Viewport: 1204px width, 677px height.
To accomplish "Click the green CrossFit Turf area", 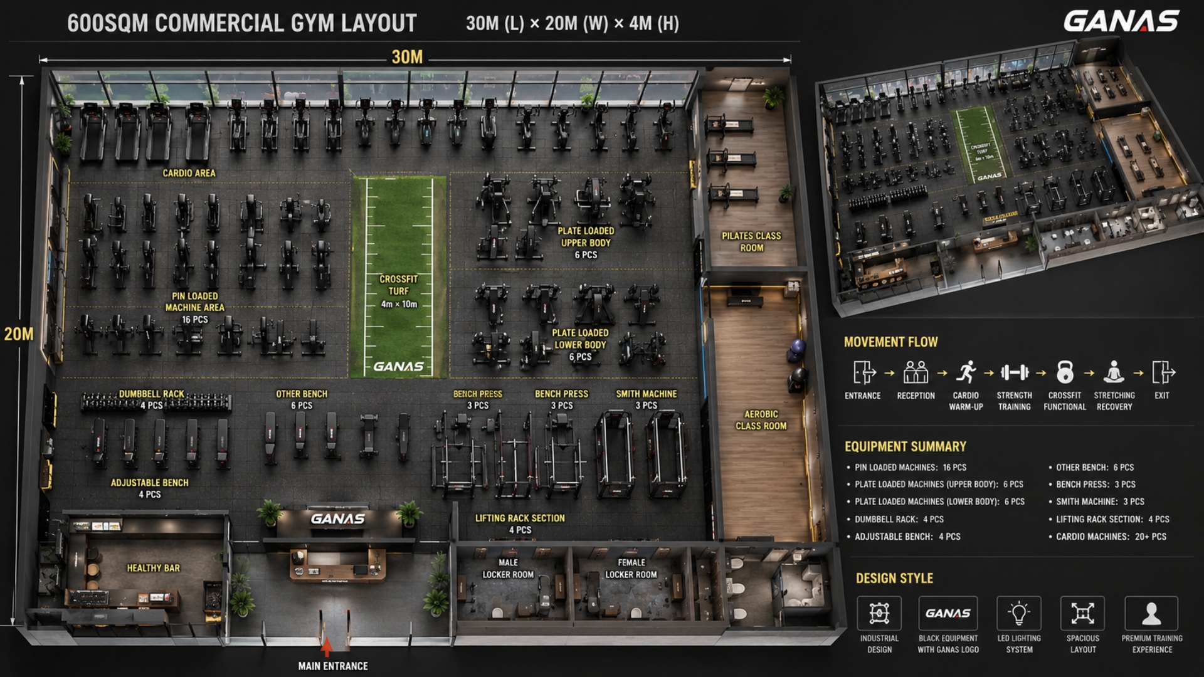I will click(x=399, y=276).
